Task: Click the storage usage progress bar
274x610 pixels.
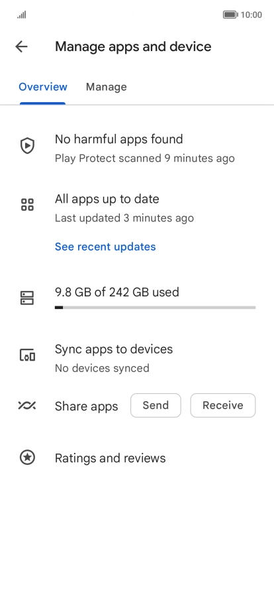Action: [156, 308]
